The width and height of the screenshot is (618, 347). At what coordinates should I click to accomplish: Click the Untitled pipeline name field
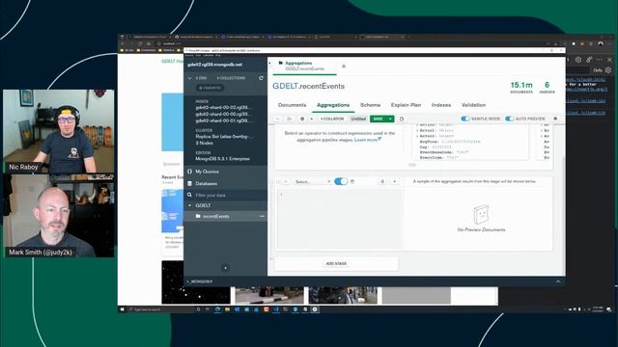tap(358, 119)
